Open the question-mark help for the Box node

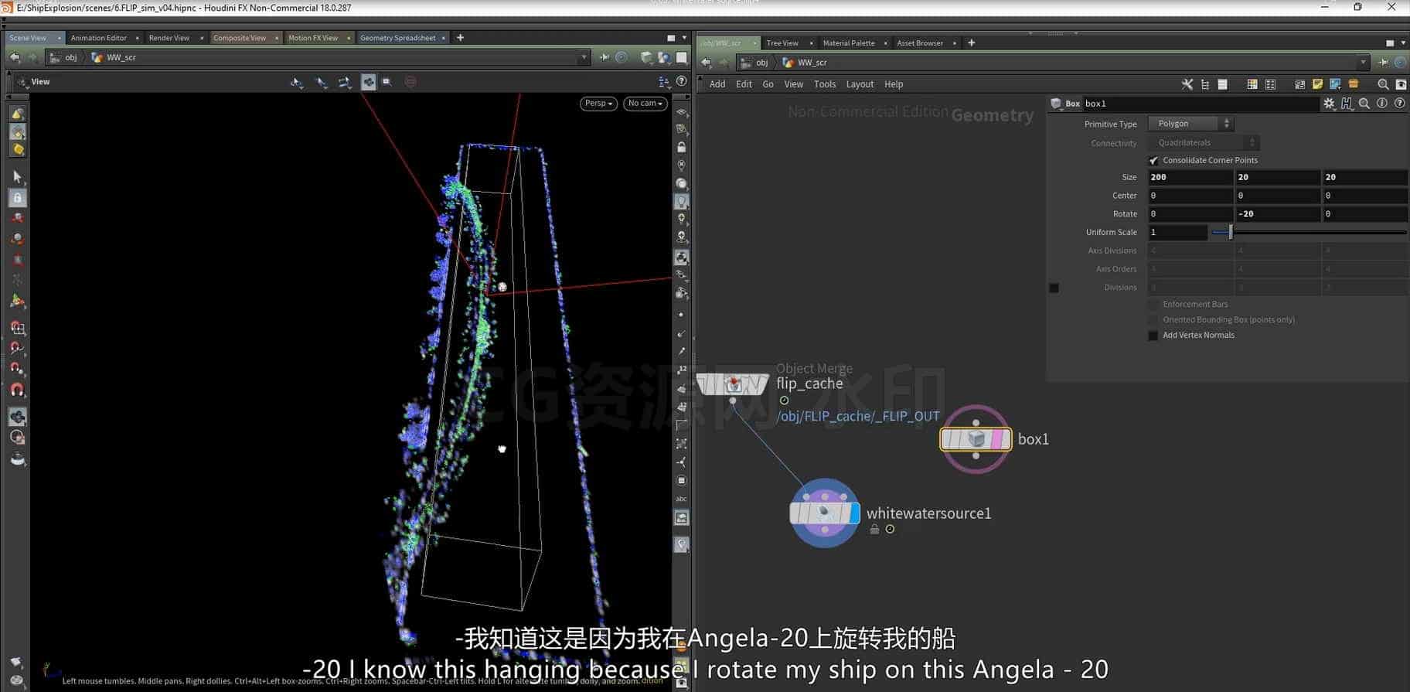(1399, 104)
